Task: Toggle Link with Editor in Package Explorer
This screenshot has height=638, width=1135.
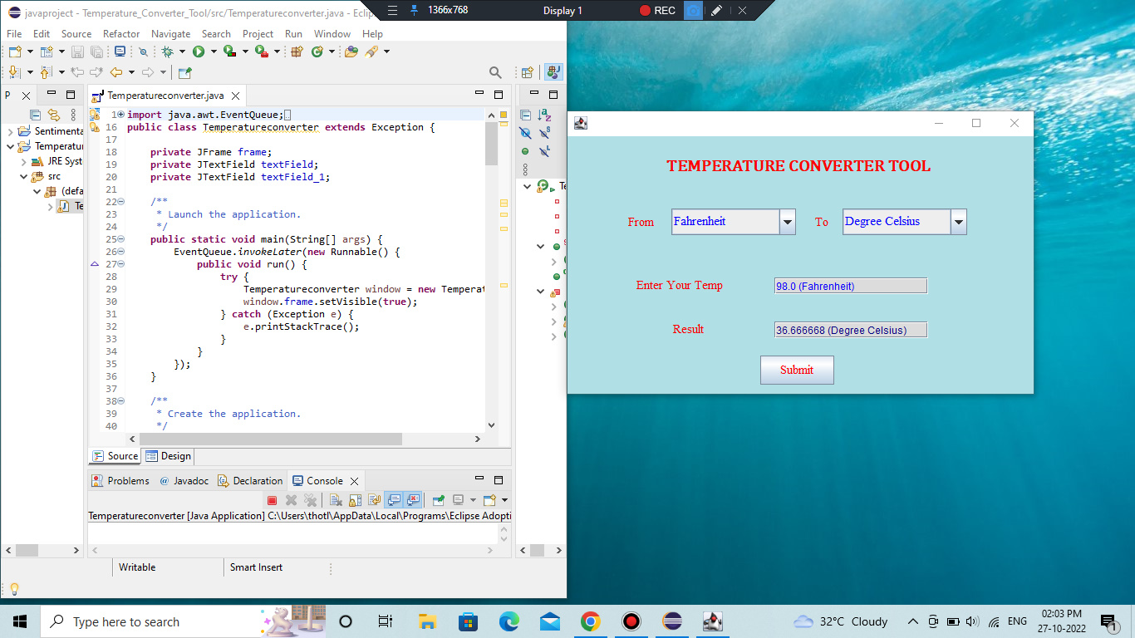Action: (x=54, y=115)
